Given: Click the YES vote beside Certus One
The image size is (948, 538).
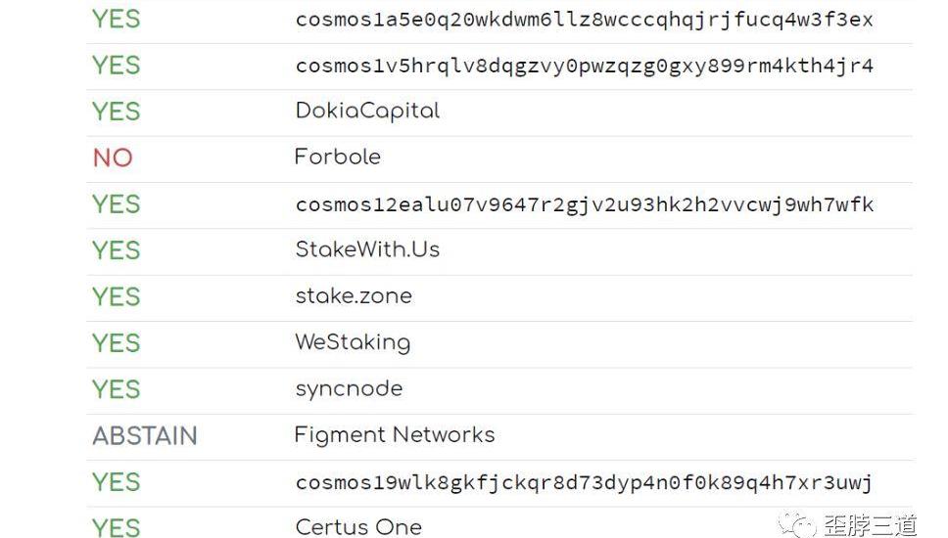Looking at the screenshot, I should click(x=117, y=526).
